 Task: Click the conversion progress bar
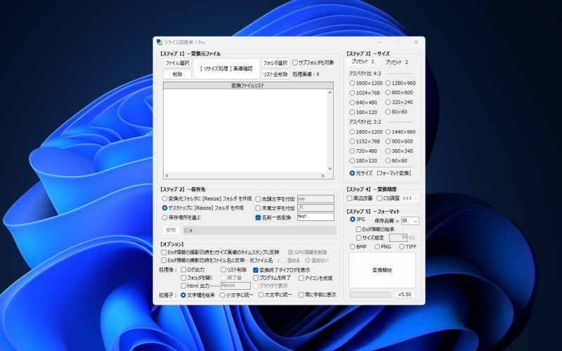click(x=370, y=295)
